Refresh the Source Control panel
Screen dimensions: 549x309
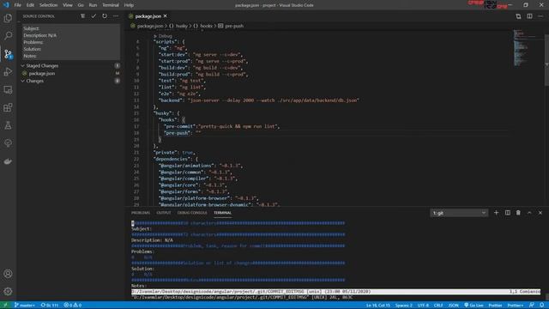click(105, 16)
